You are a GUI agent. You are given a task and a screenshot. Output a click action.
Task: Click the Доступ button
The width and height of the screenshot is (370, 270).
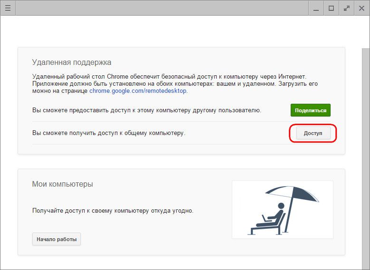click(x=313, y=133)
